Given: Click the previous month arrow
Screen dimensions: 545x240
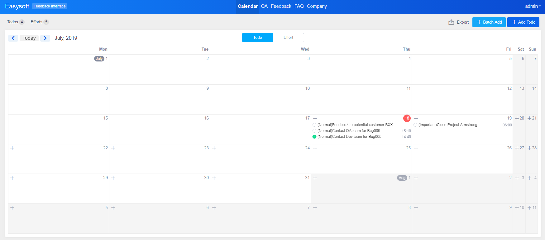Looking at the screenshot, I should 13,38.
